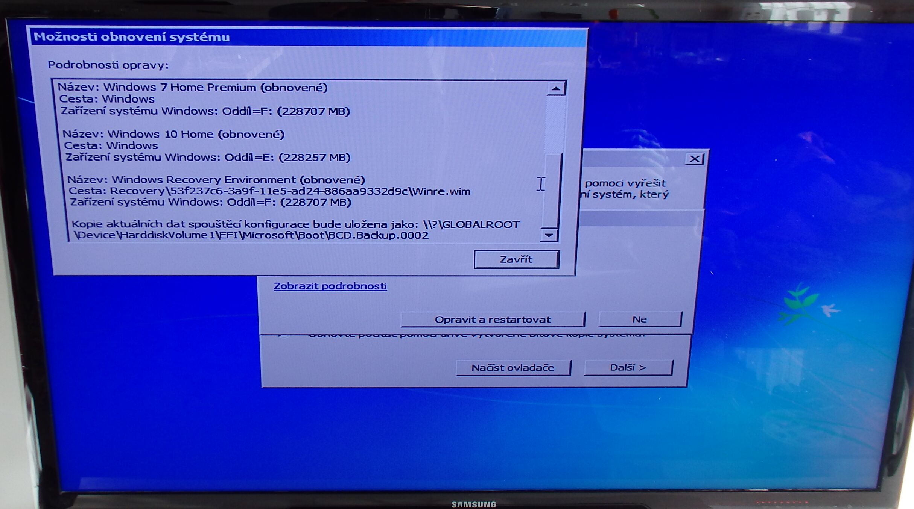Click the details scrollbar up arrow
Viewport: 914px width, 509px height.
coord(556,89)
